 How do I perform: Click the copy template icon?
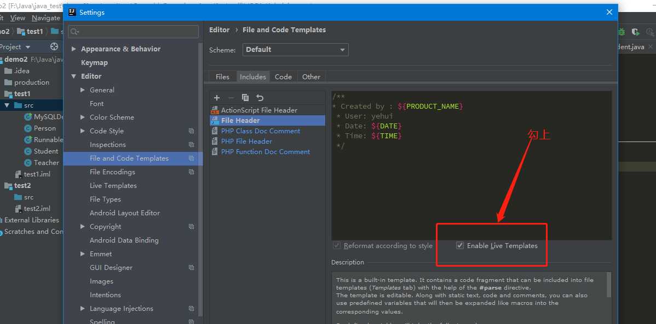245,98
